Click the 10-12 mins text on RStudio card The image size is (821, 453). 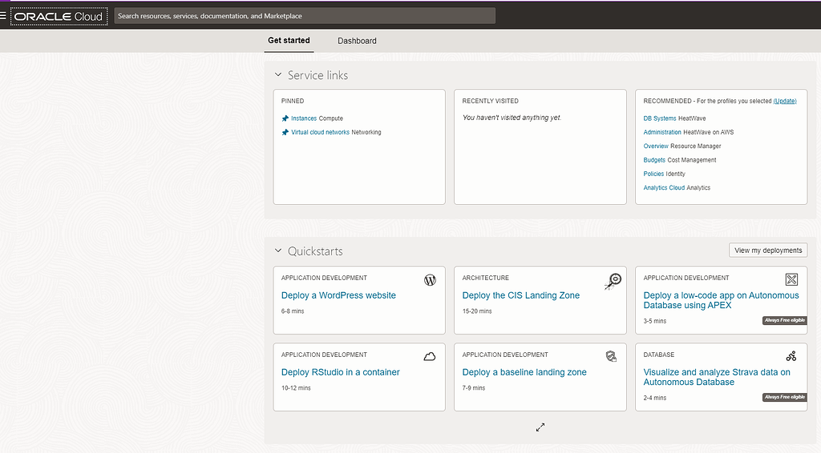(x=296, y=387)
